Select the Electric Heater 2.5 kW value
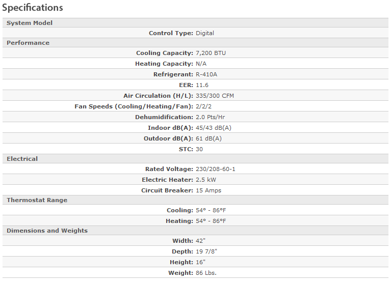The height and width of the screenshot is (282, 391). [206, 180]
